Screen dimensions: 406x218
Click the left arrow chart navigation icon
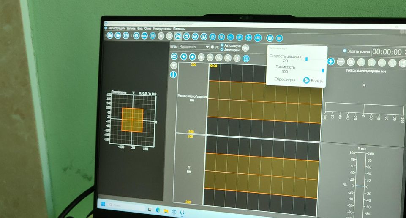[x=184, y=57]
